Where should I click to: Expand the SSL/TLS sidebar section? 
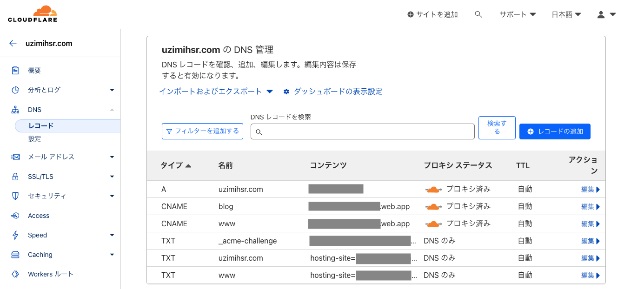tap(112, 177)
